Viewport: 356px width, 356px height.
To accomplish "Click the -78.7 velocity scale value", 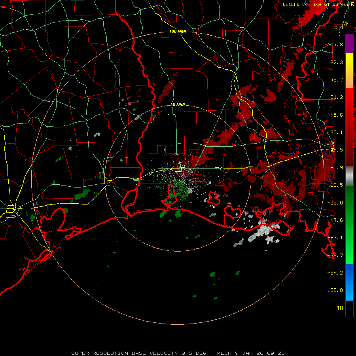I will [335, 256].
